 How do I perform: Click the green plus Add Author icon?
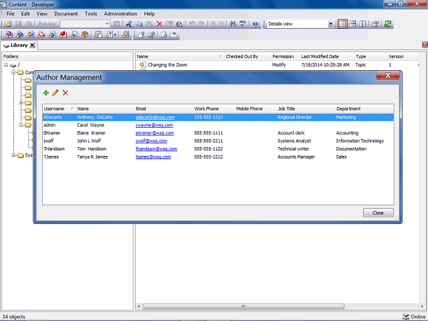(46, 93)
